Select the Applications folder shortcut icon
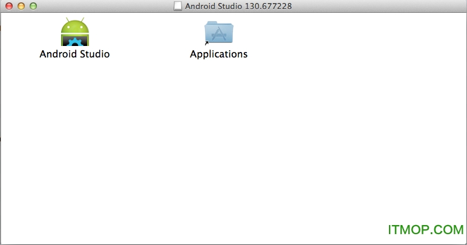This screenshot has width=467, height=245. 219,33
